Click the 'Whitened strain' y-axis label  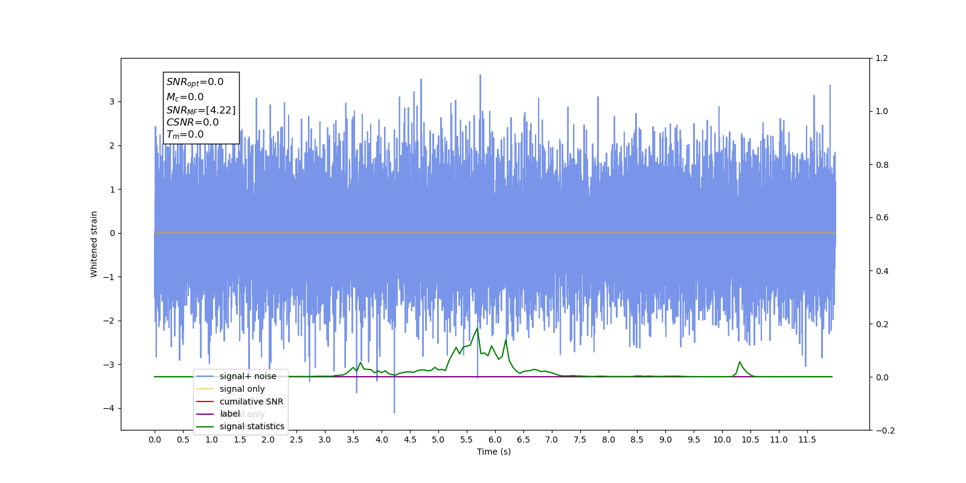click(x=94, y=244)
